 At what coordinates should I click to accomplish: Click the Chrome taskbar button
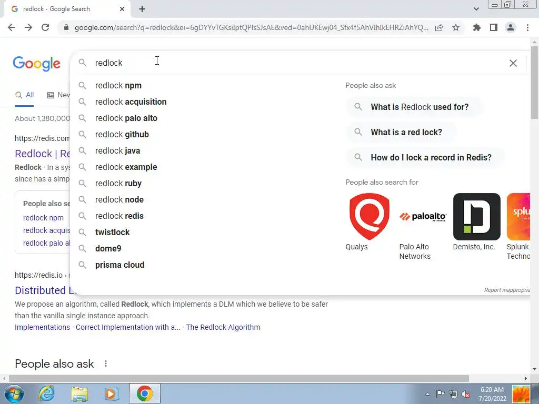145,393
